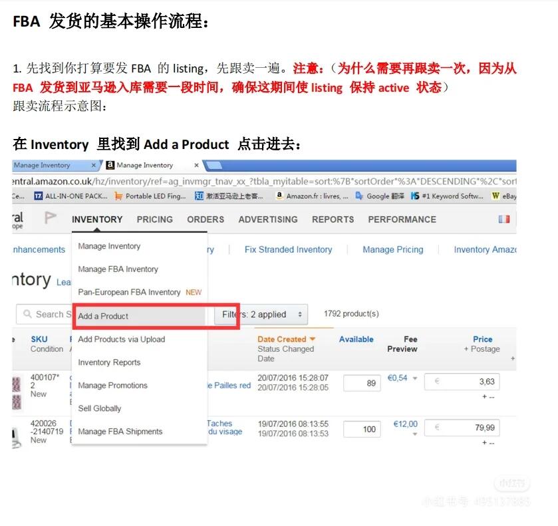Open the Zhihu bookmark with Chinese title
This screenshot has height=526, width=558.
[229, 196]
